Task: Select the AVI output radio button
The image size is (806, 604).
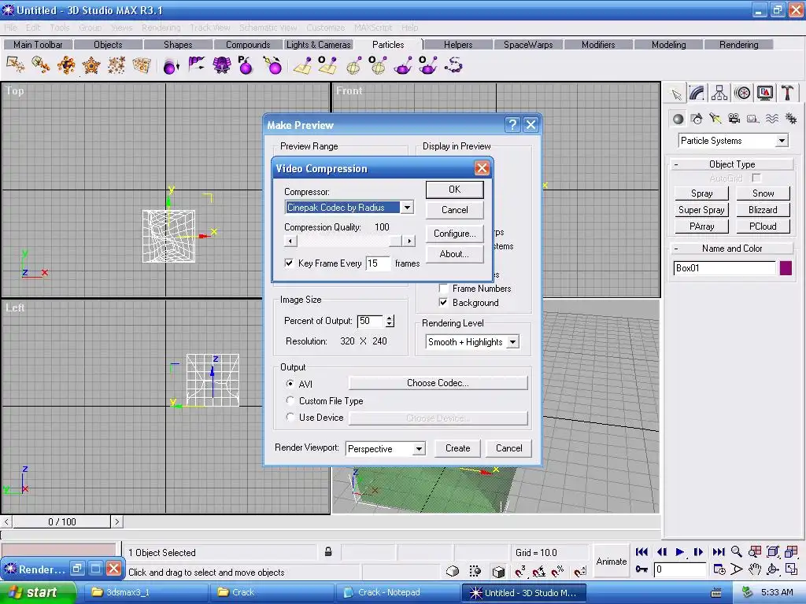Action: [x=290, y=384]
